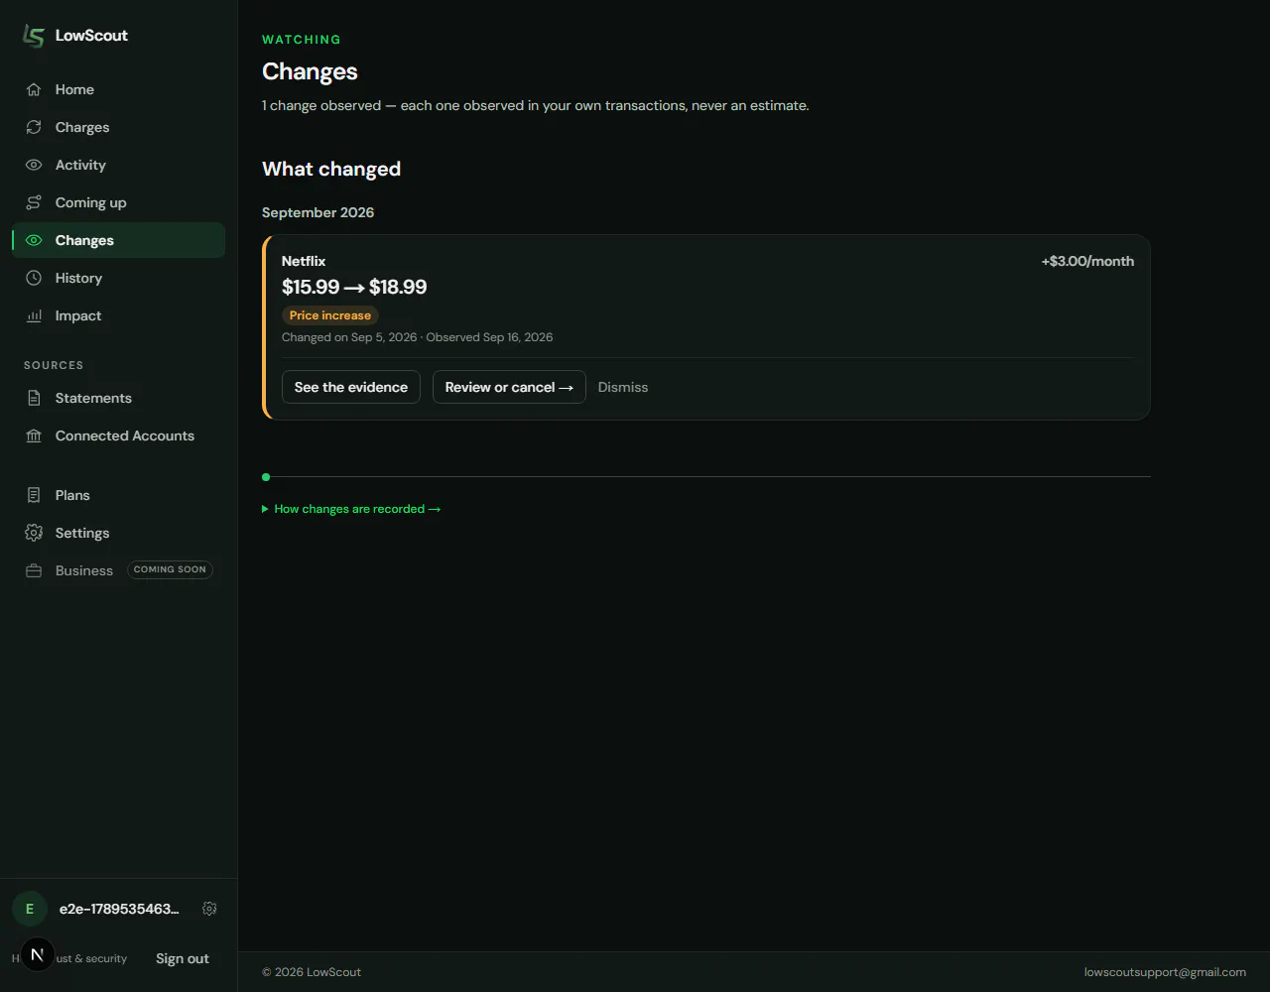Image resolution: width=1270 pixels, height=992 pixels.
Task: Click the Changes eye icon
Action: coord(34,240)
